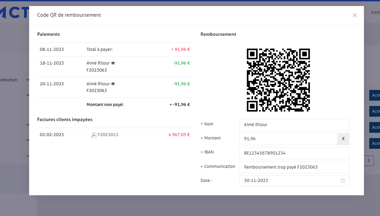Open unpaid invoice F2023015 link
The height and width of the screenshot is (216, 380).
coord(108,135)
